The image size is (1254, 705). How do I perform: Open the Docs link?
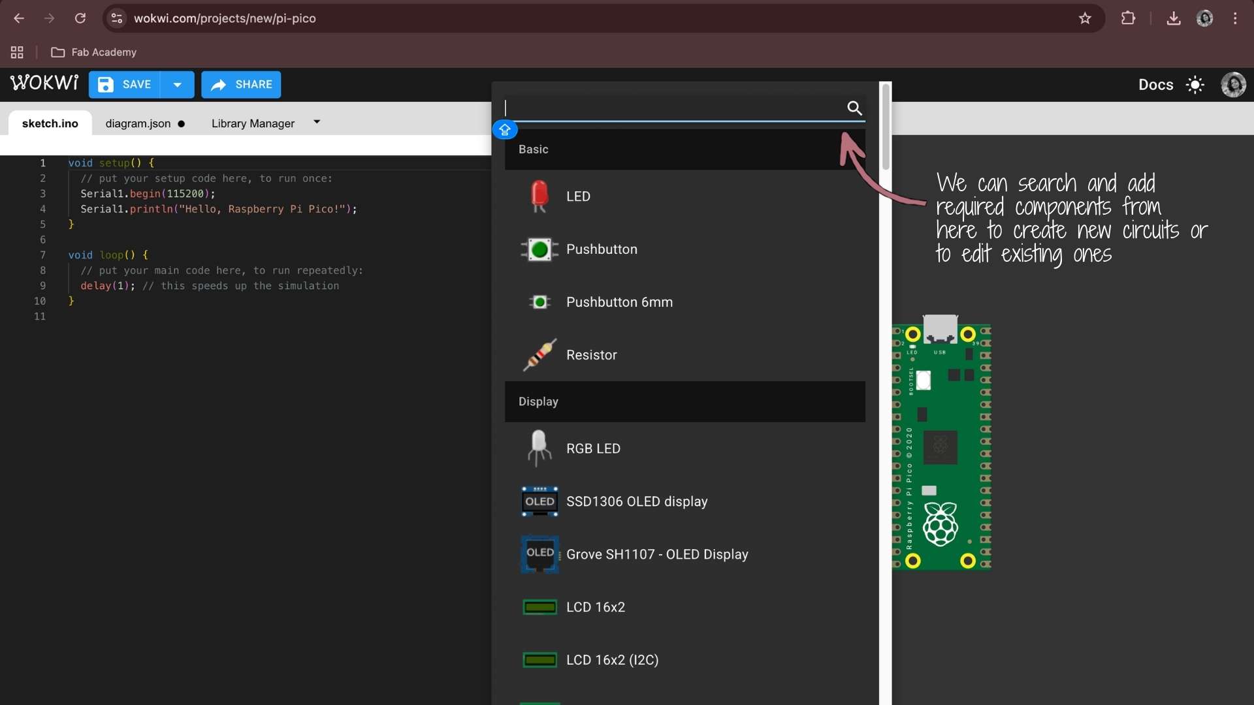coord(1155,85)
